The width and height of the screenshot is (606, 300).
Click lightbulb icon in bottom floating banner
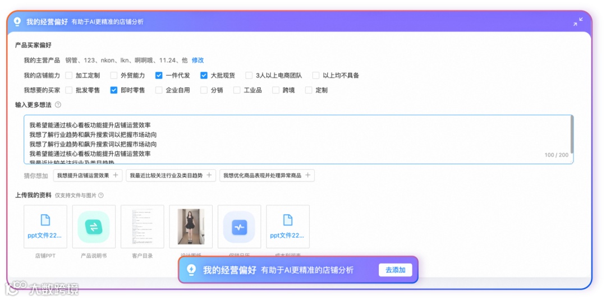click(x=191, y=270)
